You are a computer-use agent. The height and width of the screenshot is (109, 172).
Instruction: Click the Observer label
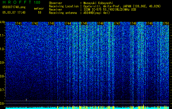tap(56, 3)
